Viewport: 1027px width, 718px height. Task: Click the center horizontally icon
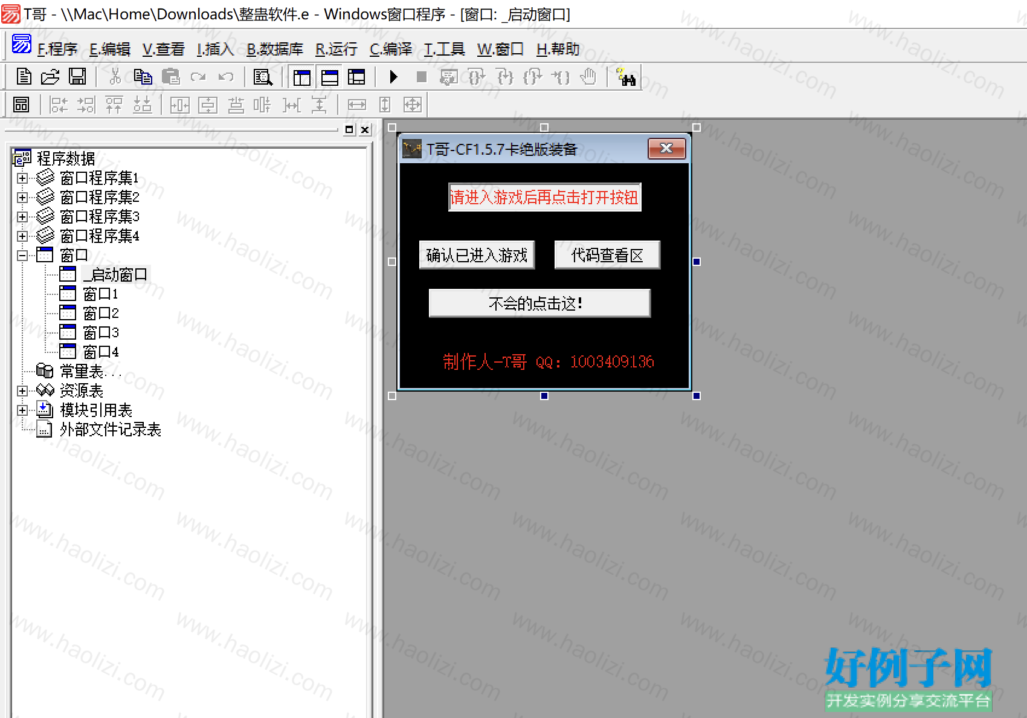179,105
